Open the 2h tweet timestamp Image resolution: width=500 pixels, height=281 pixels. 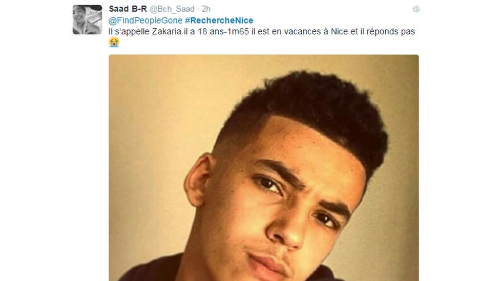coord(206,9)
